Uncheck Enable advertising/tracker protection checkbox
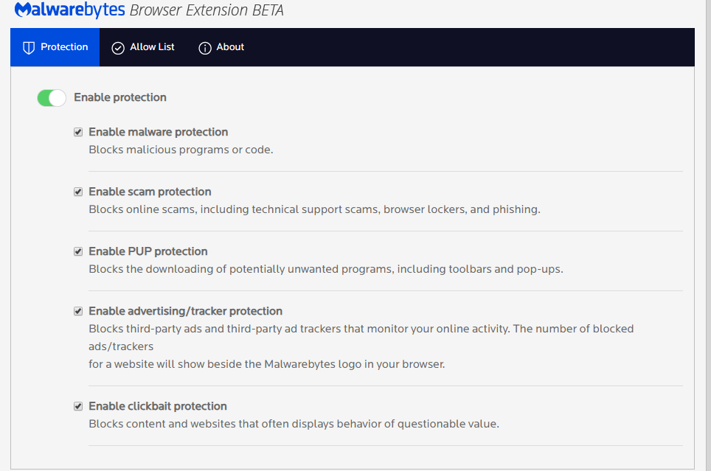Image resolution: width=711 pixels, height=471 pixels. click(78, 311)
